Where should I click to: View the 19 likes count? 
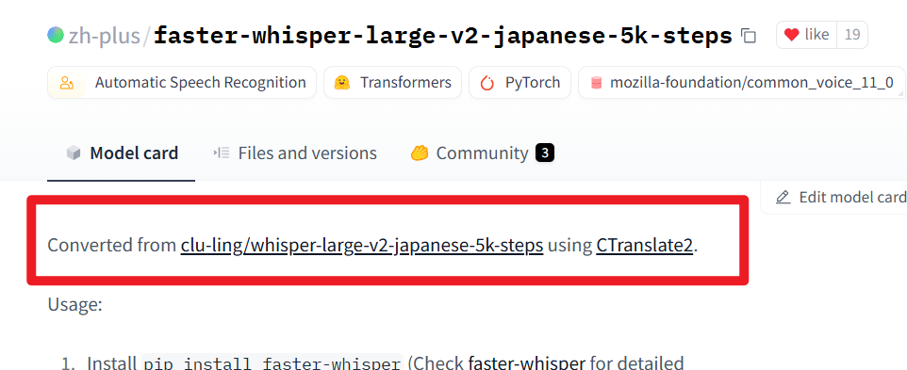[x=852, y=35]
